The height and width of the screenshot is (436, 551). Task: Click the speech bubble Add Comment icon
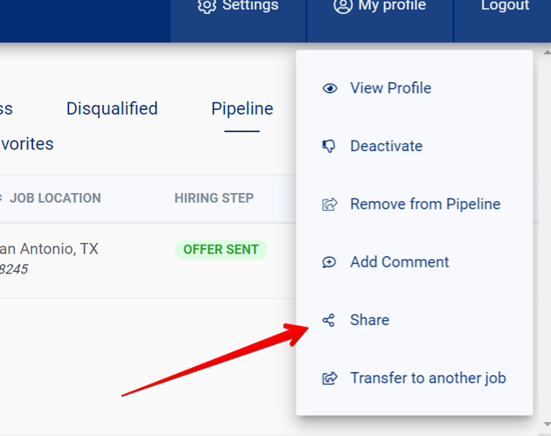click(x=330, y=263)
